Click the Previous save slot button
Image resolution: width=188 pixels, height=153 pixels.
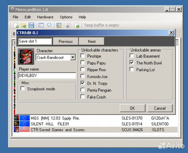[x=66, y=41]
